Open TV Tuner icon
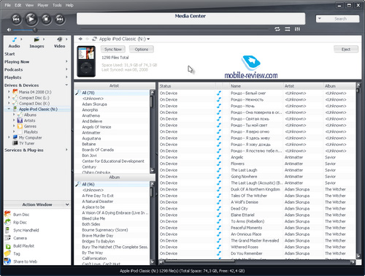365x276 pixels. point(15,143)
